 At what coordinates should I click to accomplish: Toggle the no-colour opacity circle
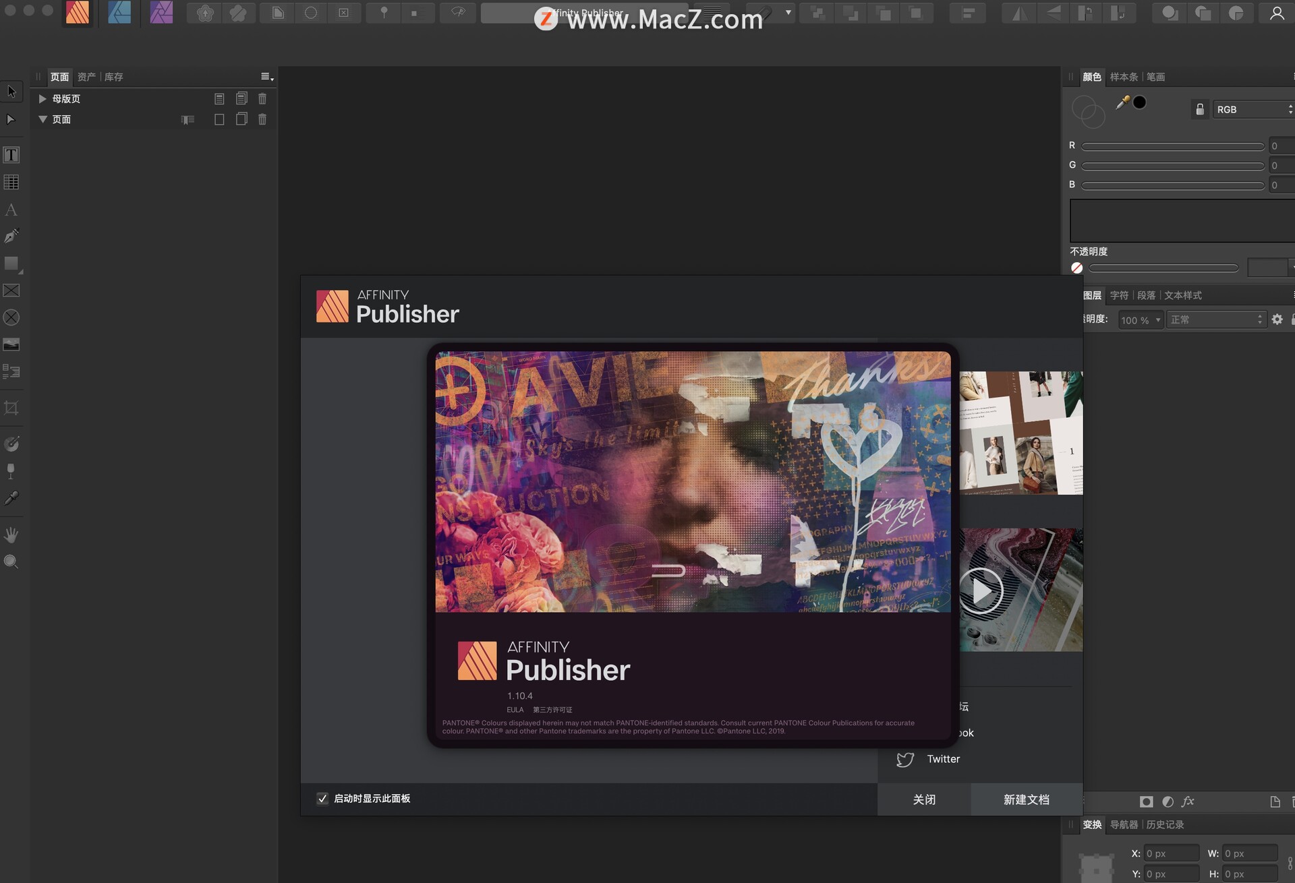pyautogui.click(x=1076, y=268)
